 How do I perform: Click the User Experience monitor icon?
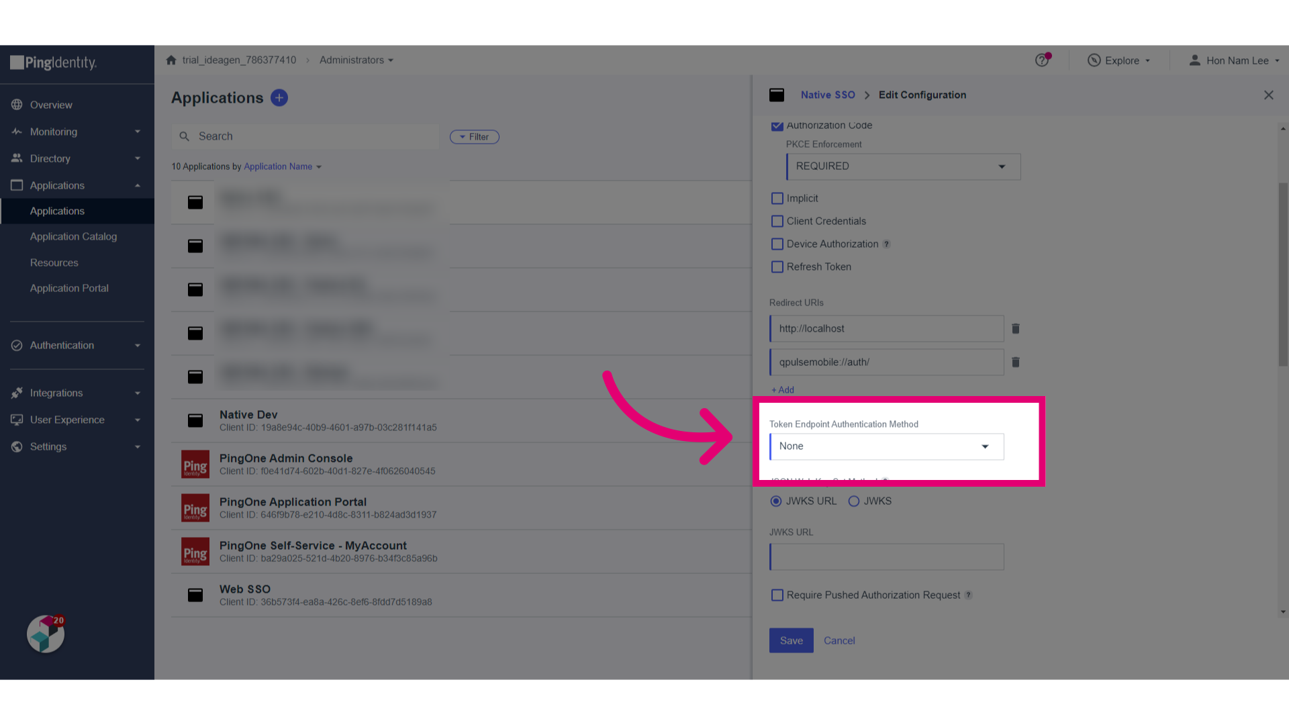tap(17, 420)
